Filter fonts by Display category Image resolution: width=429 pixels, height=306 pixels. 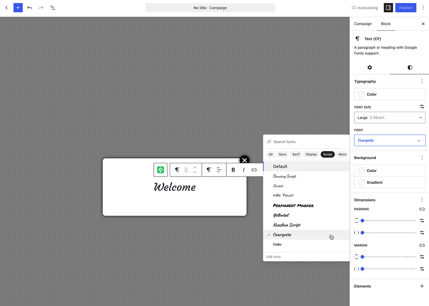311,154
